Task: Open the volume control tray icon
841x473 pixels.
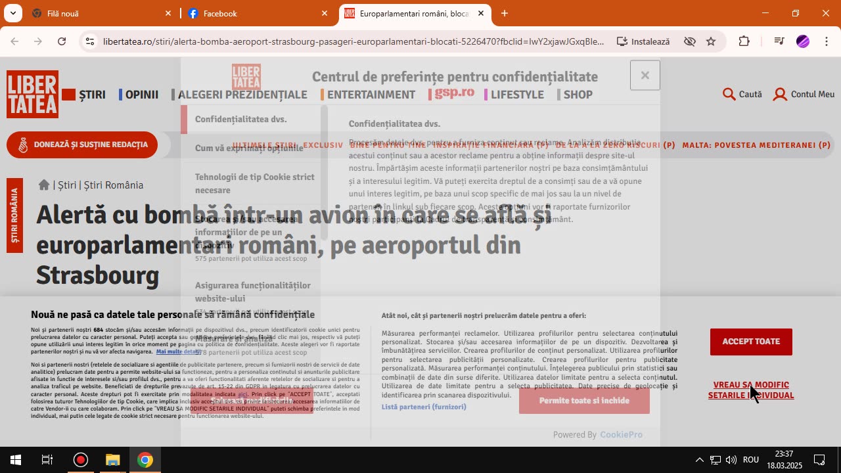Action: coord(731,460)
